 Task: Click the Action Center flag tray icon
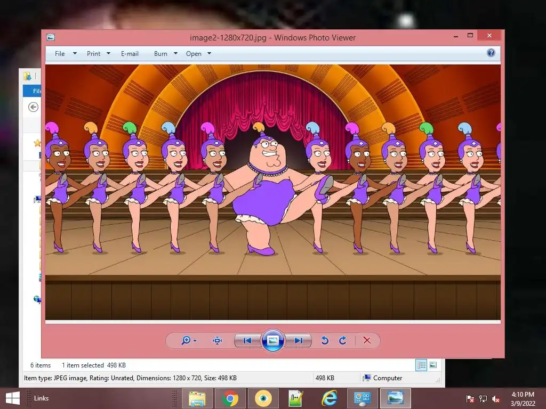click(x=470, y=399)
